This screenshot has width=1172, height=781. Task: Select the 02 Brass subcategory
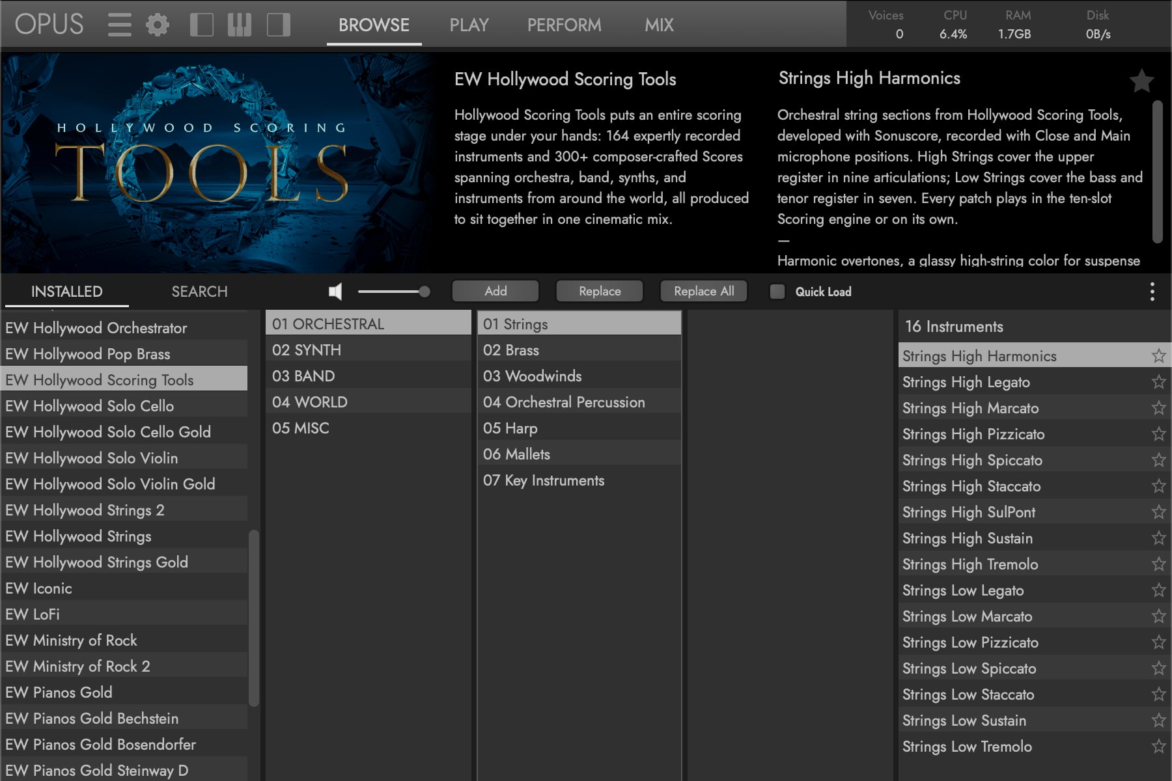coord(579,349)
